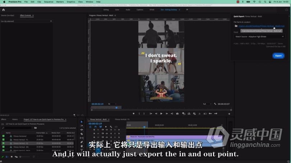Viewport: 291px width, 163px height.
Task: Select the Hand tool
Action: coord(82,146)
